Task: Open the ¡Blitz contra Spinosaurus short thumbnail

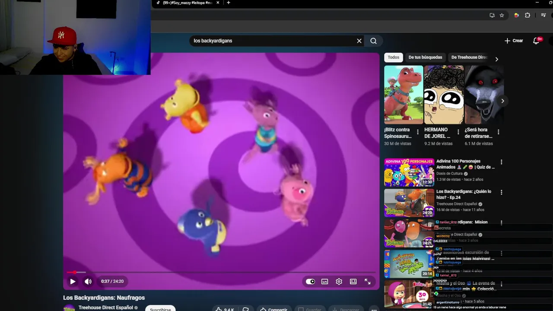Action: pyautogui.click(x=404, y=95)
